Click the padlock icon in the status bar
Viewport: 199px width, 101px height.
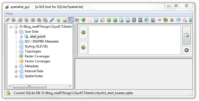point(8,93)
